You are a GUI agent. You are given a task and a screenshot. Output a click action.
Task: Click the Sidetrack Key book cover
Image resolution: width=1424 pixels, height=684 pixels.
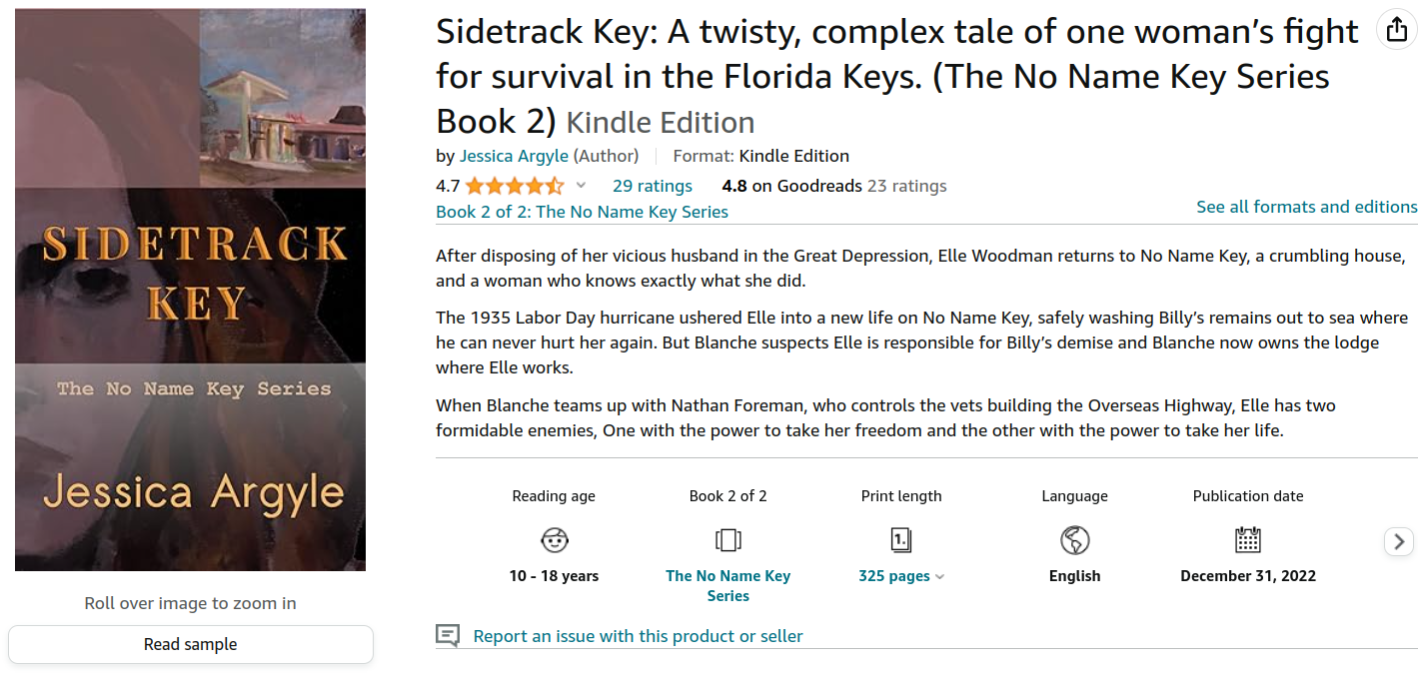point(190,290)
